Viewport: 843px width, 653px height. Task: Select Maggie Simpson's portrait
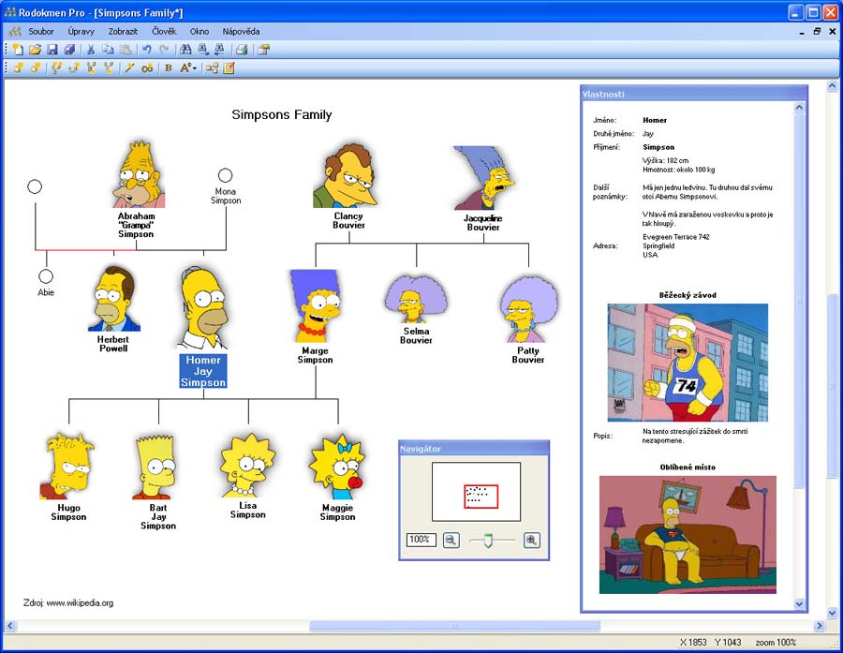[x=337, y=467]
